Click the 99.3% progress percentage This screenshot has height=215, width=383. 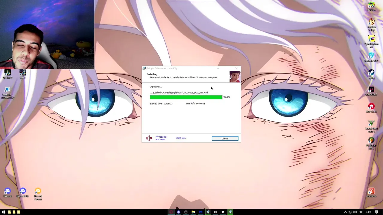227,97
